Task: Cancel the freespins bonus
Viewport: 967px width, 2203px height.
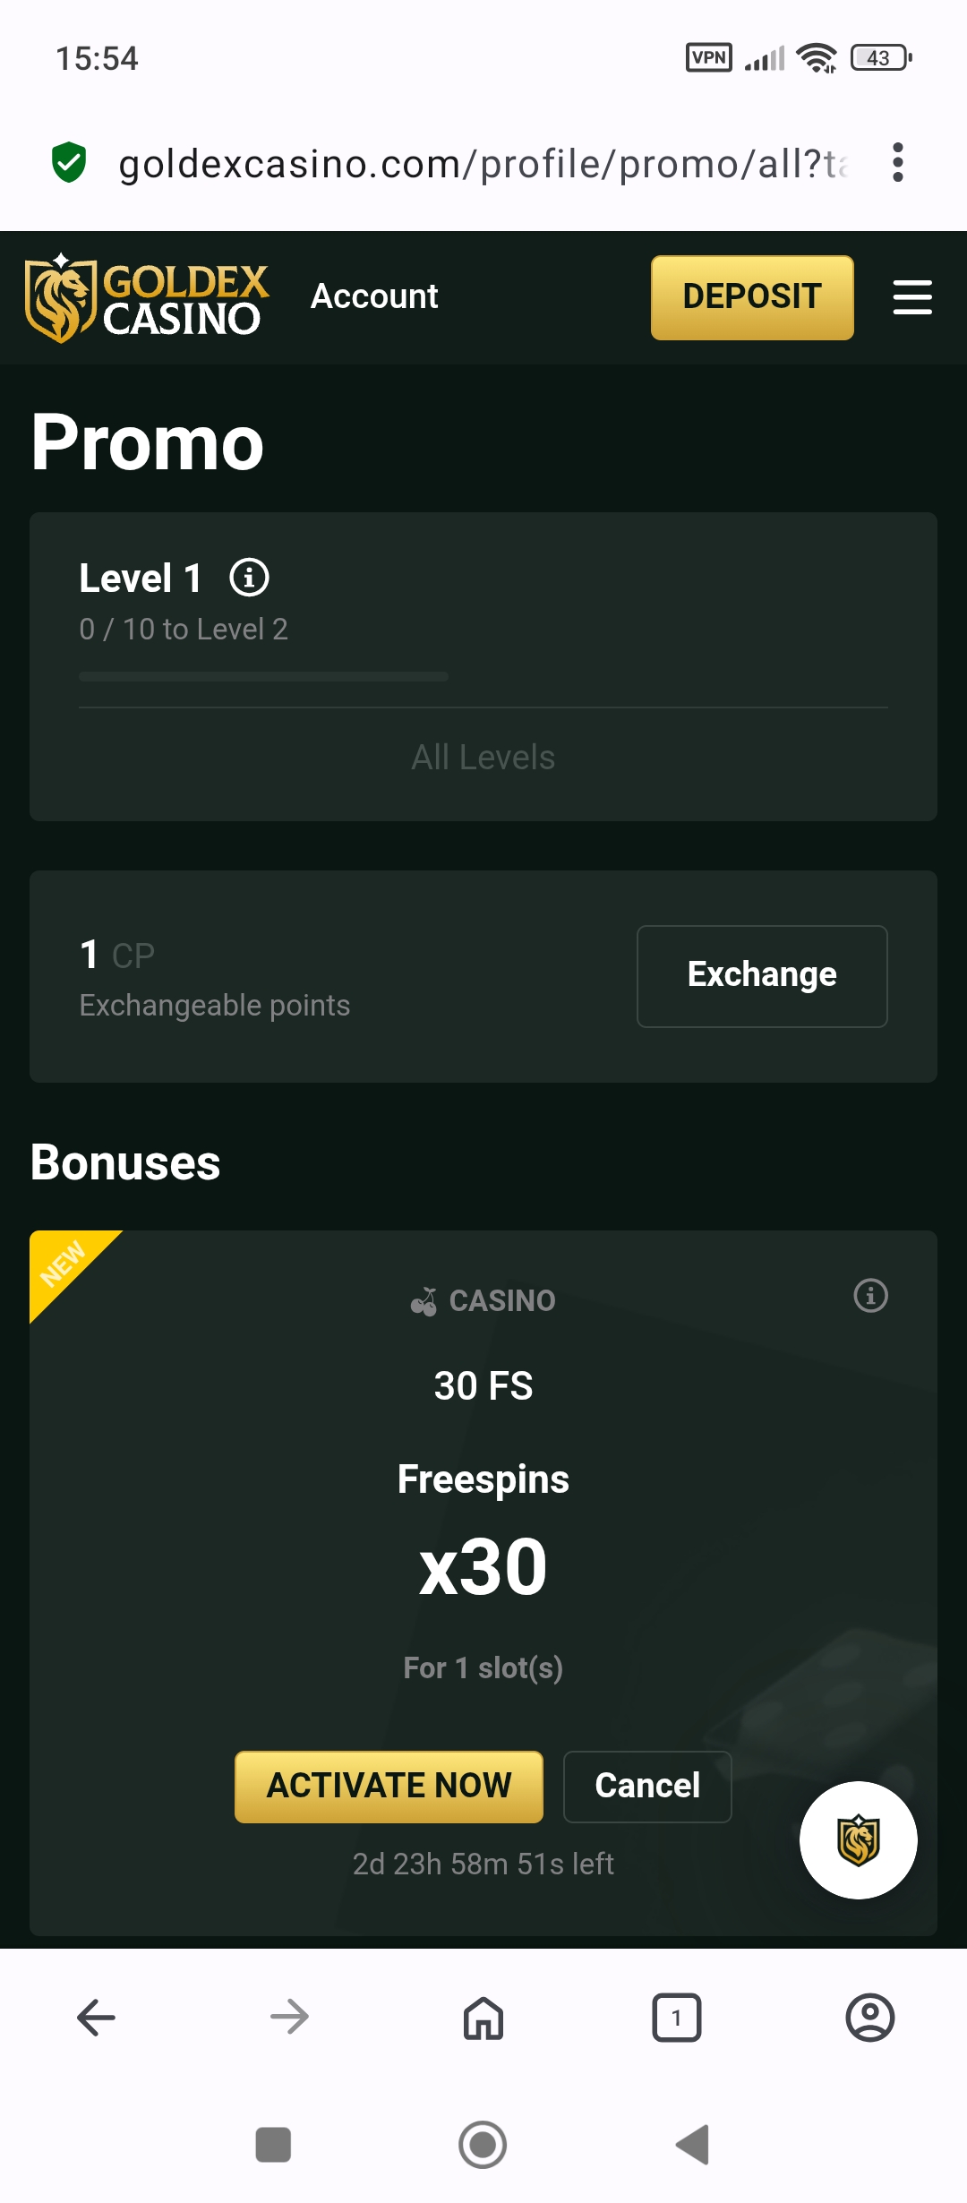Action: 647,1786
